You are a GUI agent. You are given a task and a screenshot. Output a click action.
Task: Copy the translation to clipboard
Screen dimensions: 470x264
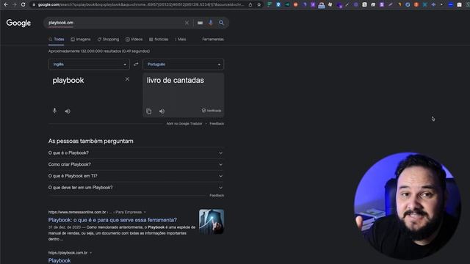[148, 111]
